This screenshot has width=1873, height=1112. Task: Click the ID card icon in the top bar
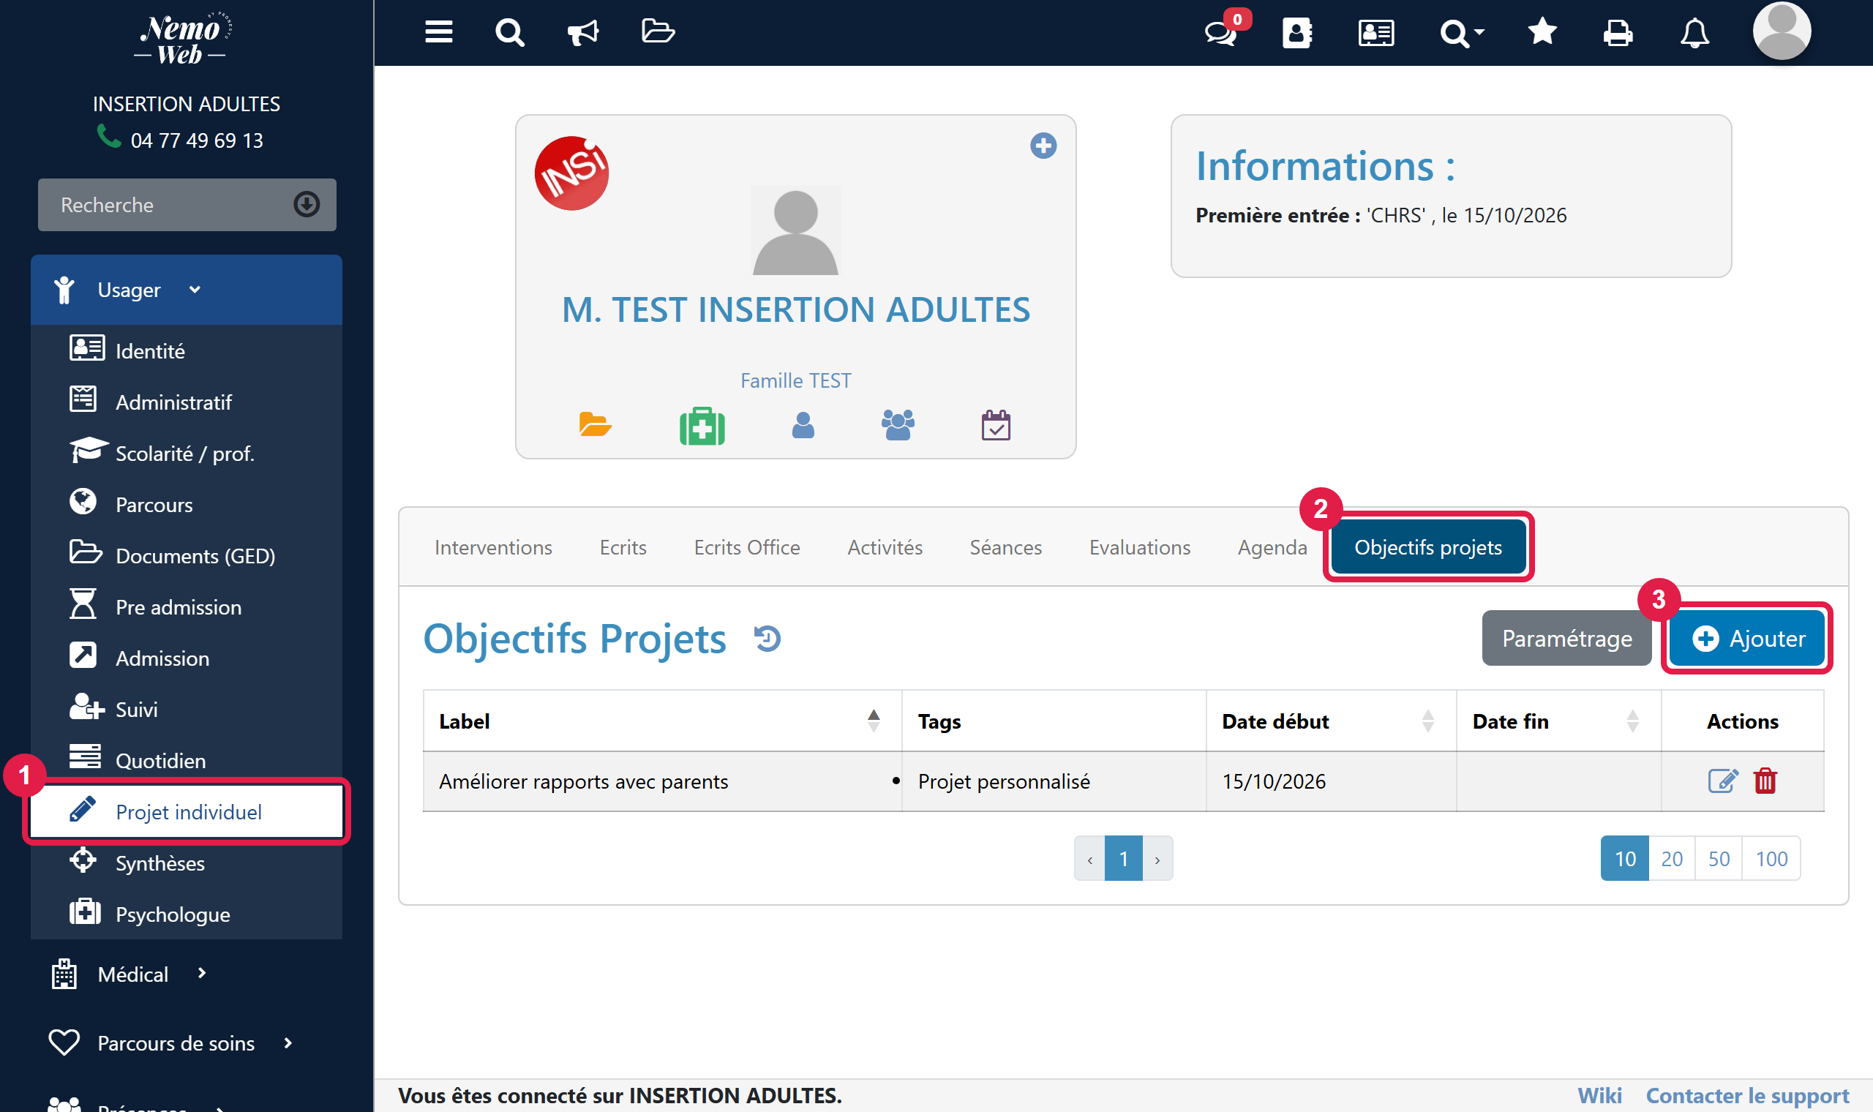pos(1375,33)
